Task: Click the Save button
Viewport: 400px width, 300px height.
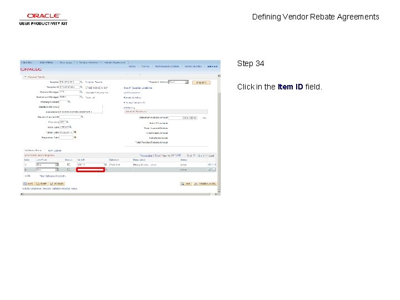Action: click(28, 184)
